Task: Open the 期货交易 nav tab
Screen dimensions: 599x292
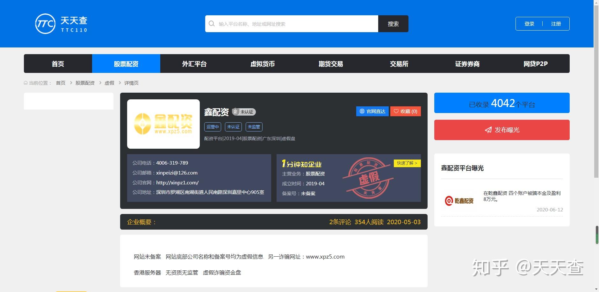Action: tap(331, 64)
